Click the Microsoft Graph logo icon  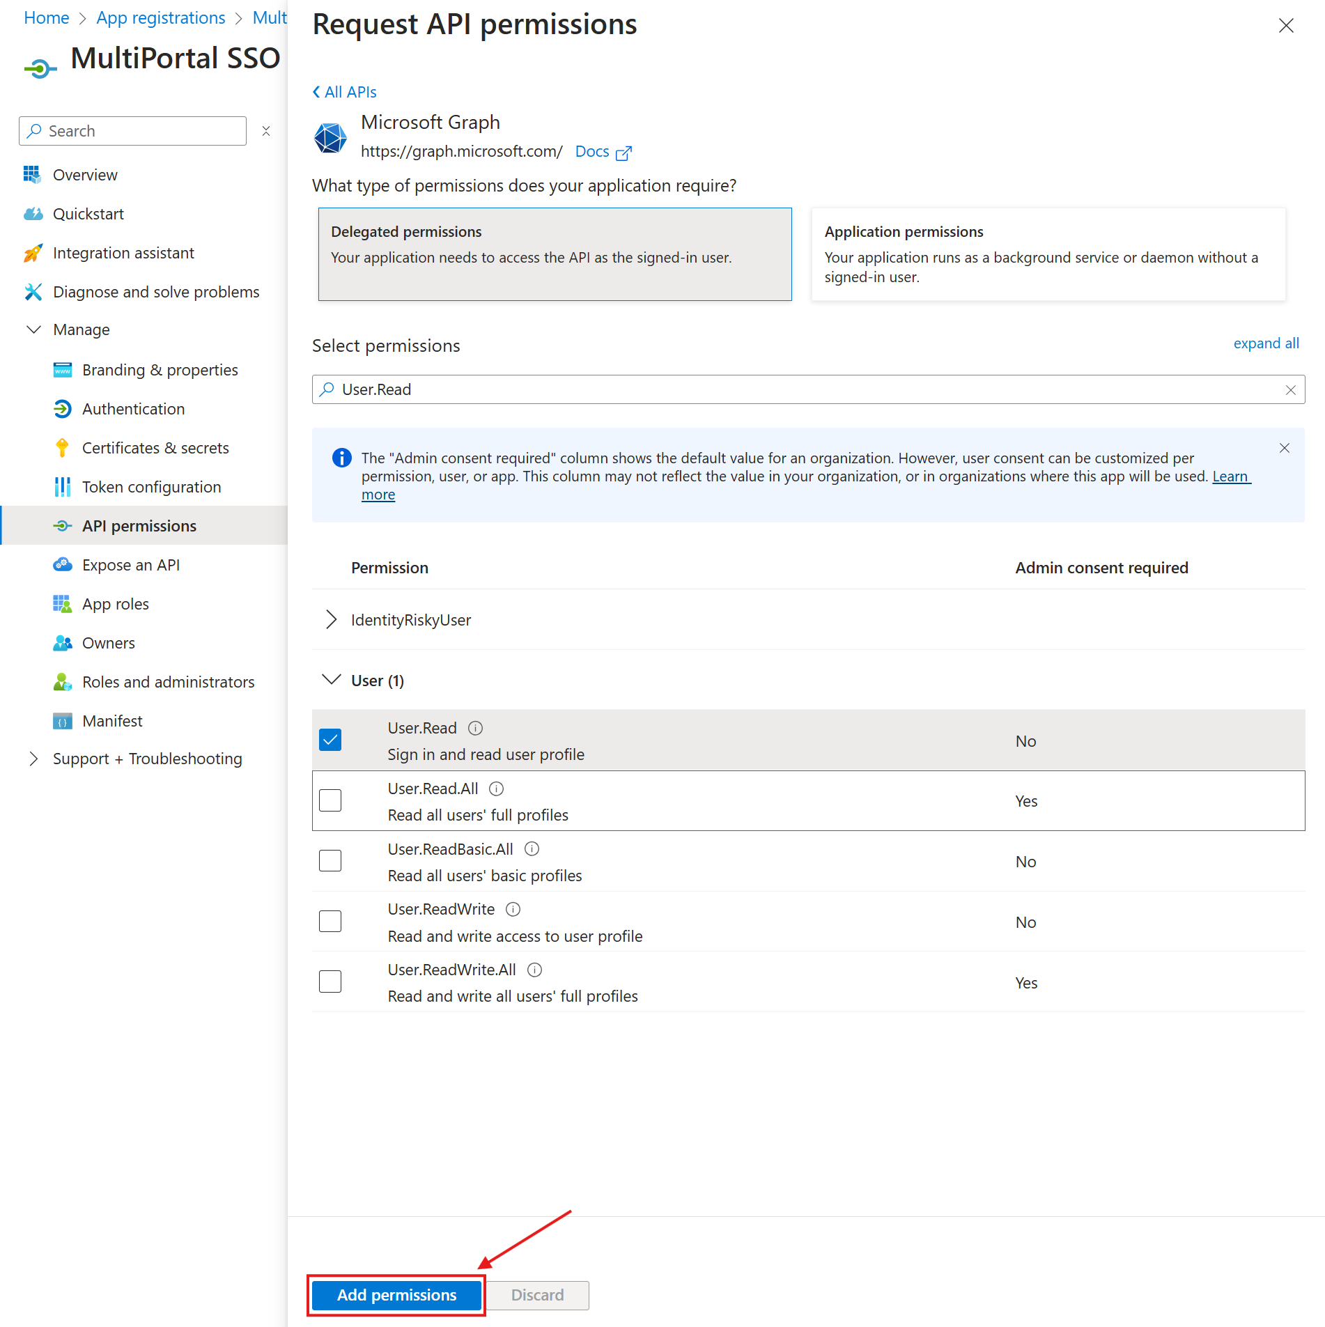(330, 138)
